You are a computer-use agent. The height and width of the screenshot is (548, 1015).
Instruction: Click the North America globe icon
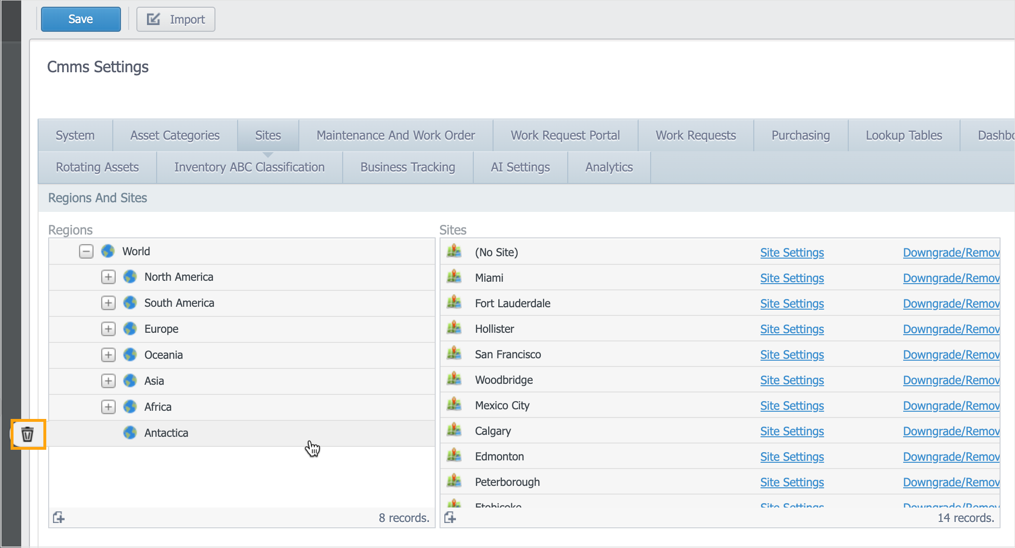(x=130, y=277)
